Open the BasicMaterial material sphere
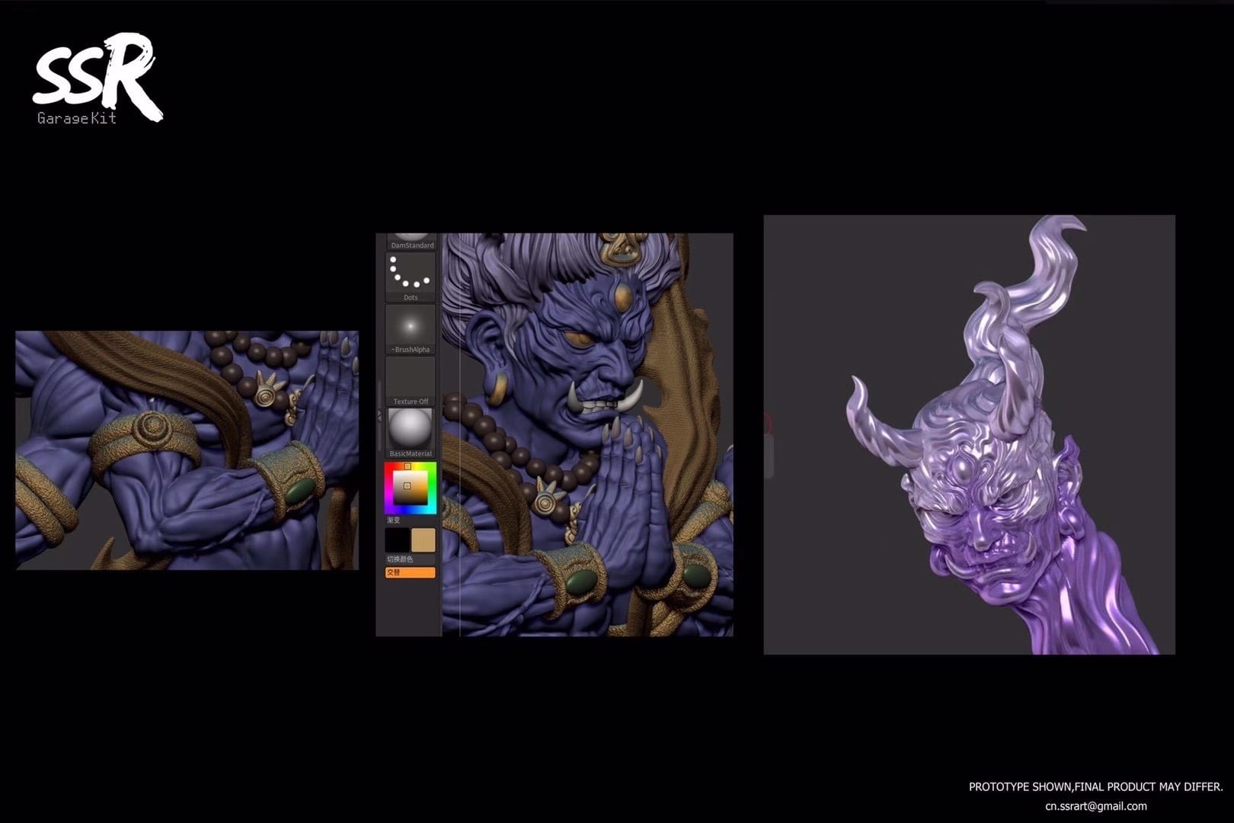 point(410,431)
